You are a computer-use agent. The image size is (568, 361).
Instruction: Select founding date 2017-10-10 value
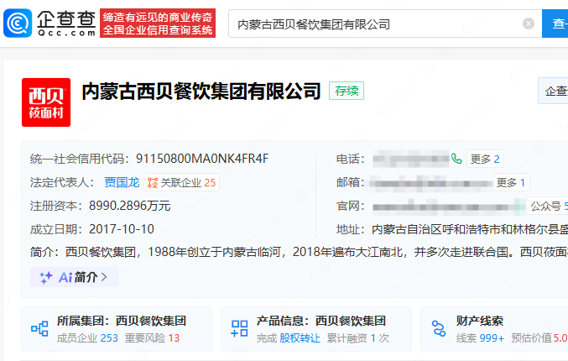coord(122,229)
